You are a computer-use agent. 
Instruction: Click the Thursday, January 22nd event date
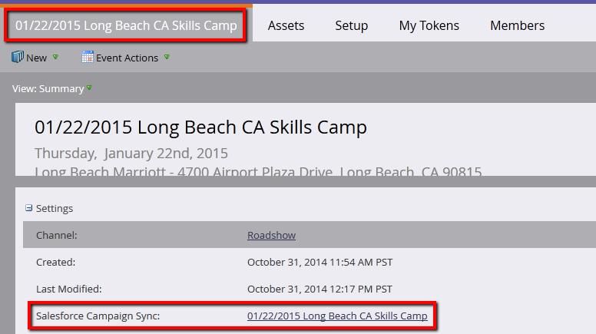pyautogui.click(x=131, y=153)
